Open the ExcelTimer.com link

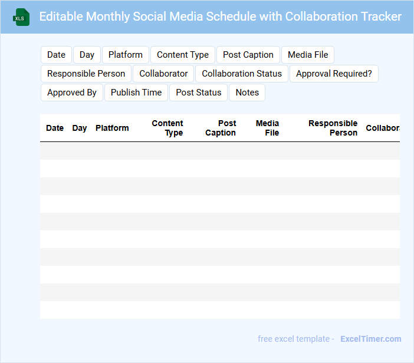click(370, 339)
